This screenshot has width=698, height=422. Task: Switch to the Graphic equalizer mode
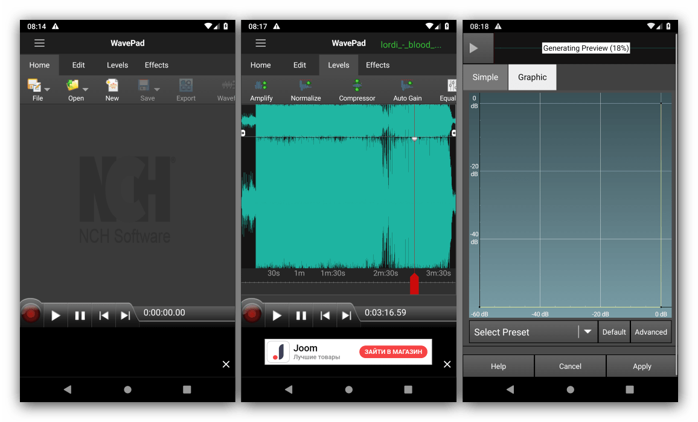[532, 77]
